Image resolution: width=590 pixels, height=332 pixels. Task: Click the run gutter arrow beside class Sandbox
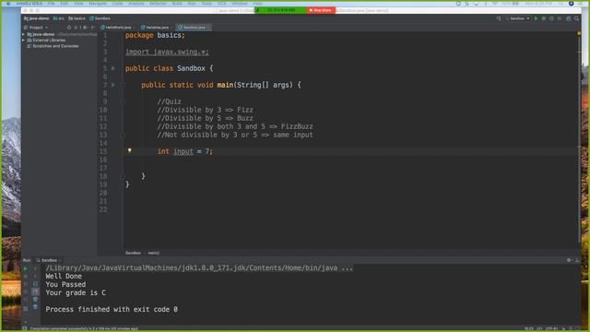[113, 68]
